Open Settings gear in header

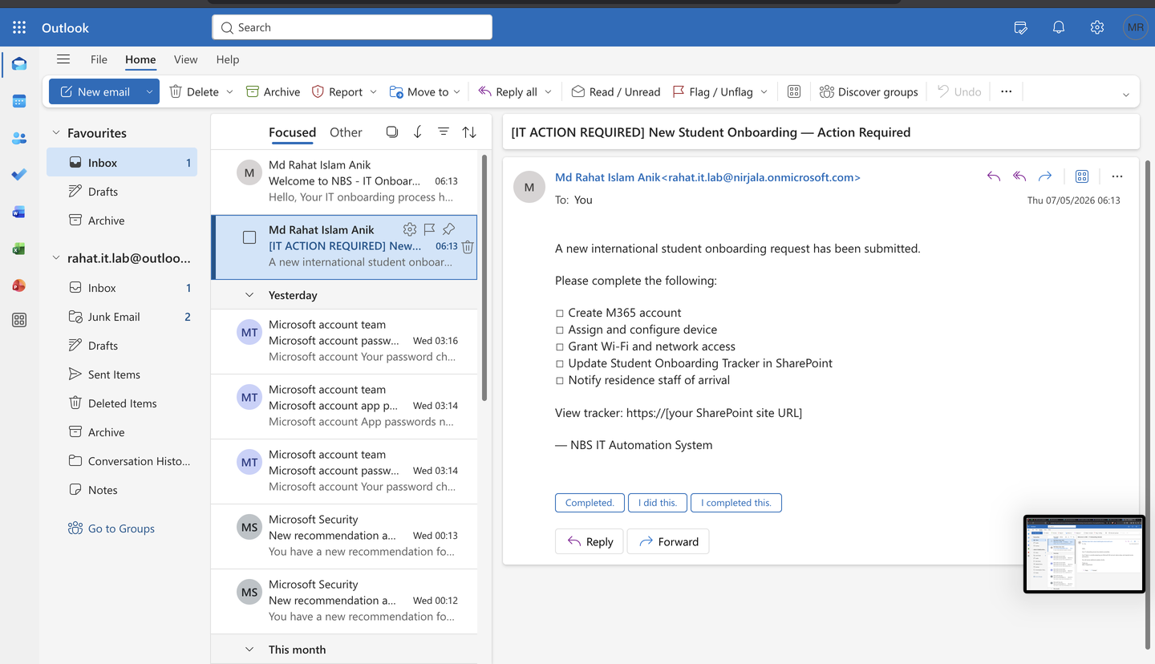1097,27
